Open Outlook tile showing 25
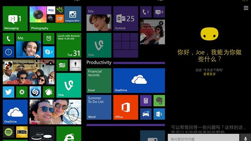Image resolution: width=251 pixels, height=141 pixels. click(126, 19)
